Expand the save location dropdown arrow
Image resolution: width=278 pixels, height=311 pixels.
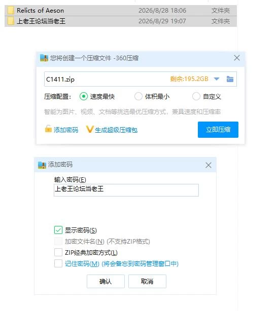(x=217, y=79)
